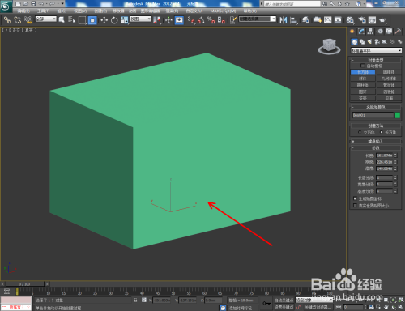Image resolution: width=405 pixels, height=311 pixels.
Task: Click the Box001 object name field
Action: [x=373, y=115]
